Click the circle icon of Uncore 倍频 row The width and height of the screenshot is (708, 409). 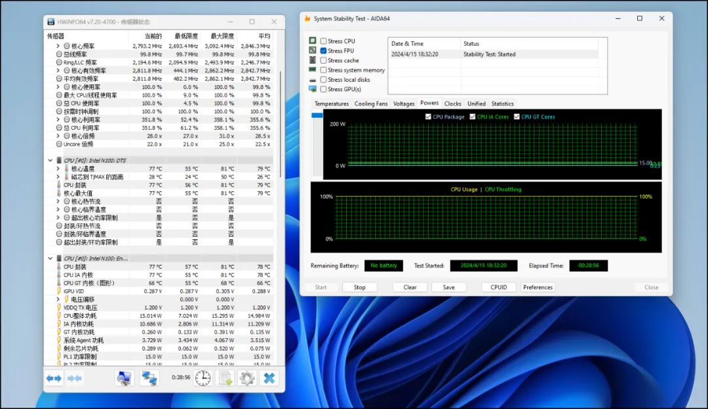tap(59, 144)
